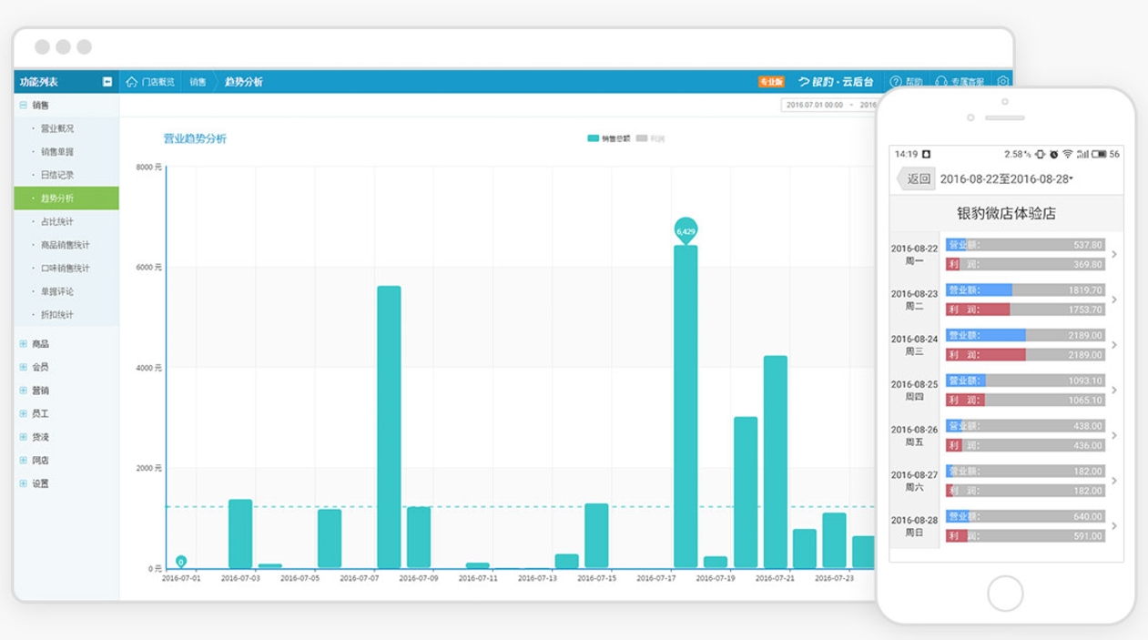The width and height of the screenshot is (1148, 640).
Task: Select 营业概况 in the sidebar
Action: point(57,128)
